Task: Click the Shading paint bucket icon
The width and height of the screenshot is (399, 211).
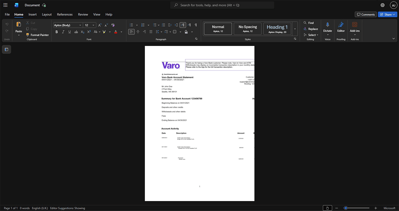Action: (186, 32)
